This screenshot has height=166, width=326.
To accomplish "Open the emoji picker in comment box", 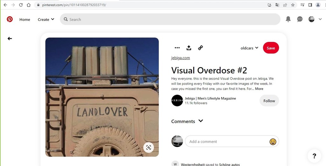I will [x=273, y=142].
